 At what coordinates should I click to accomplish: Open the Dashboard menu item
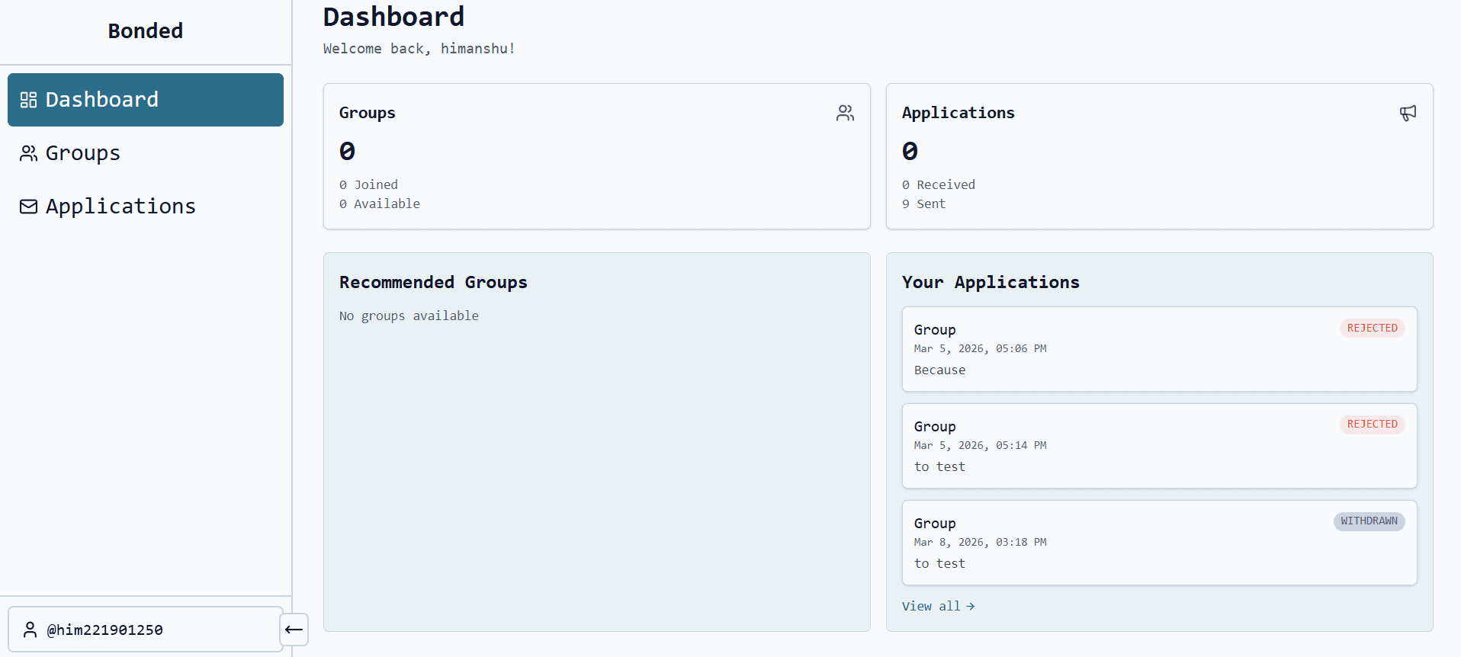(146, 100)
